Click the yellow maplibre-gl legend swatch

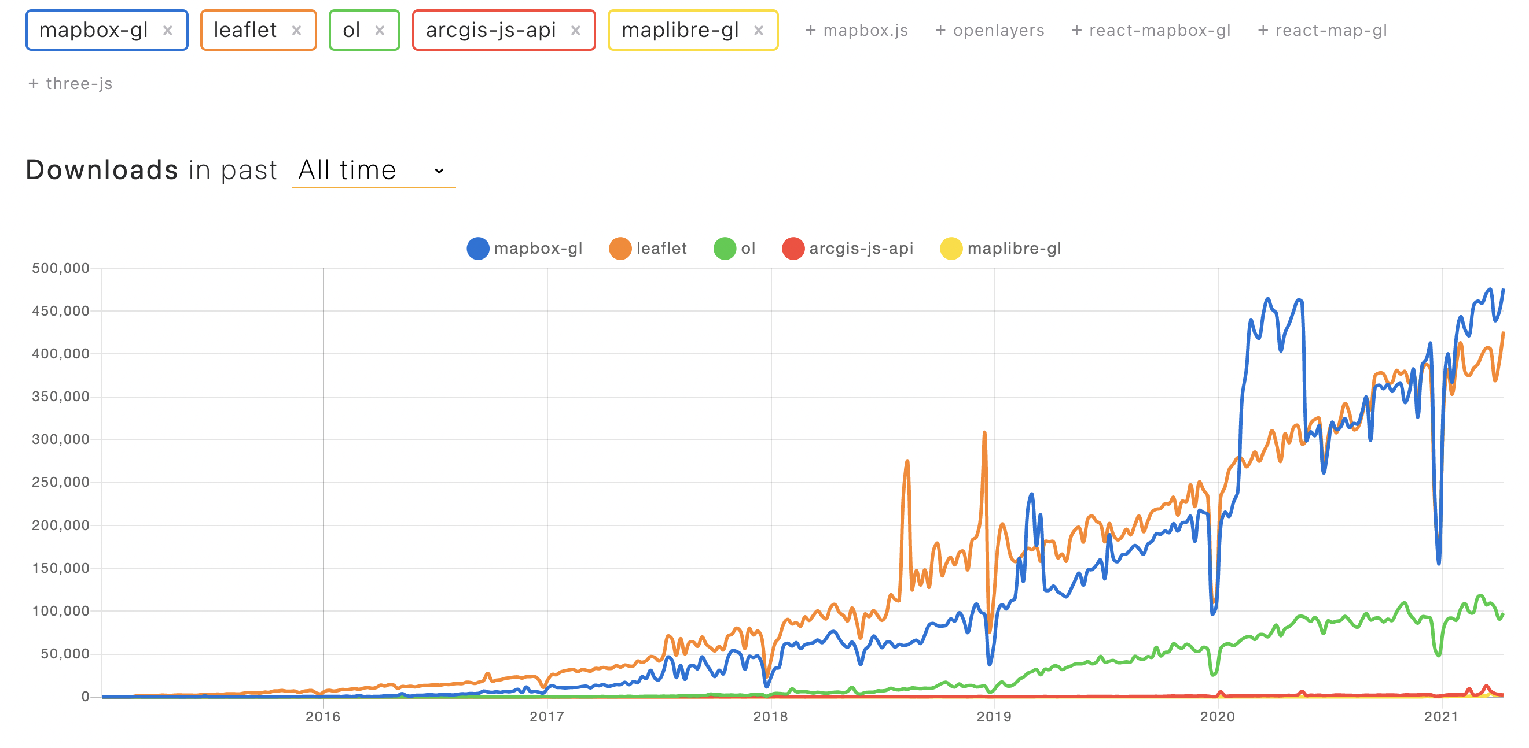pyautogui.click(x=951, y=249)
